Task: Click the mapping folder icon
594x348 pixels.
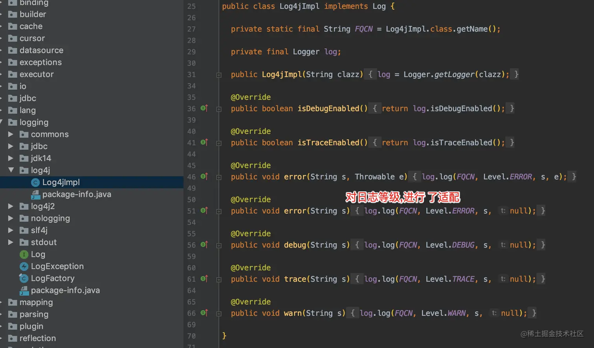Action: [x=13, y=302]
